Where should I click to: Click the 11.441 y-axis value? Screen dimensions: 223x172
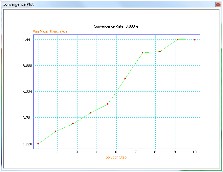(x=27, y=40)
